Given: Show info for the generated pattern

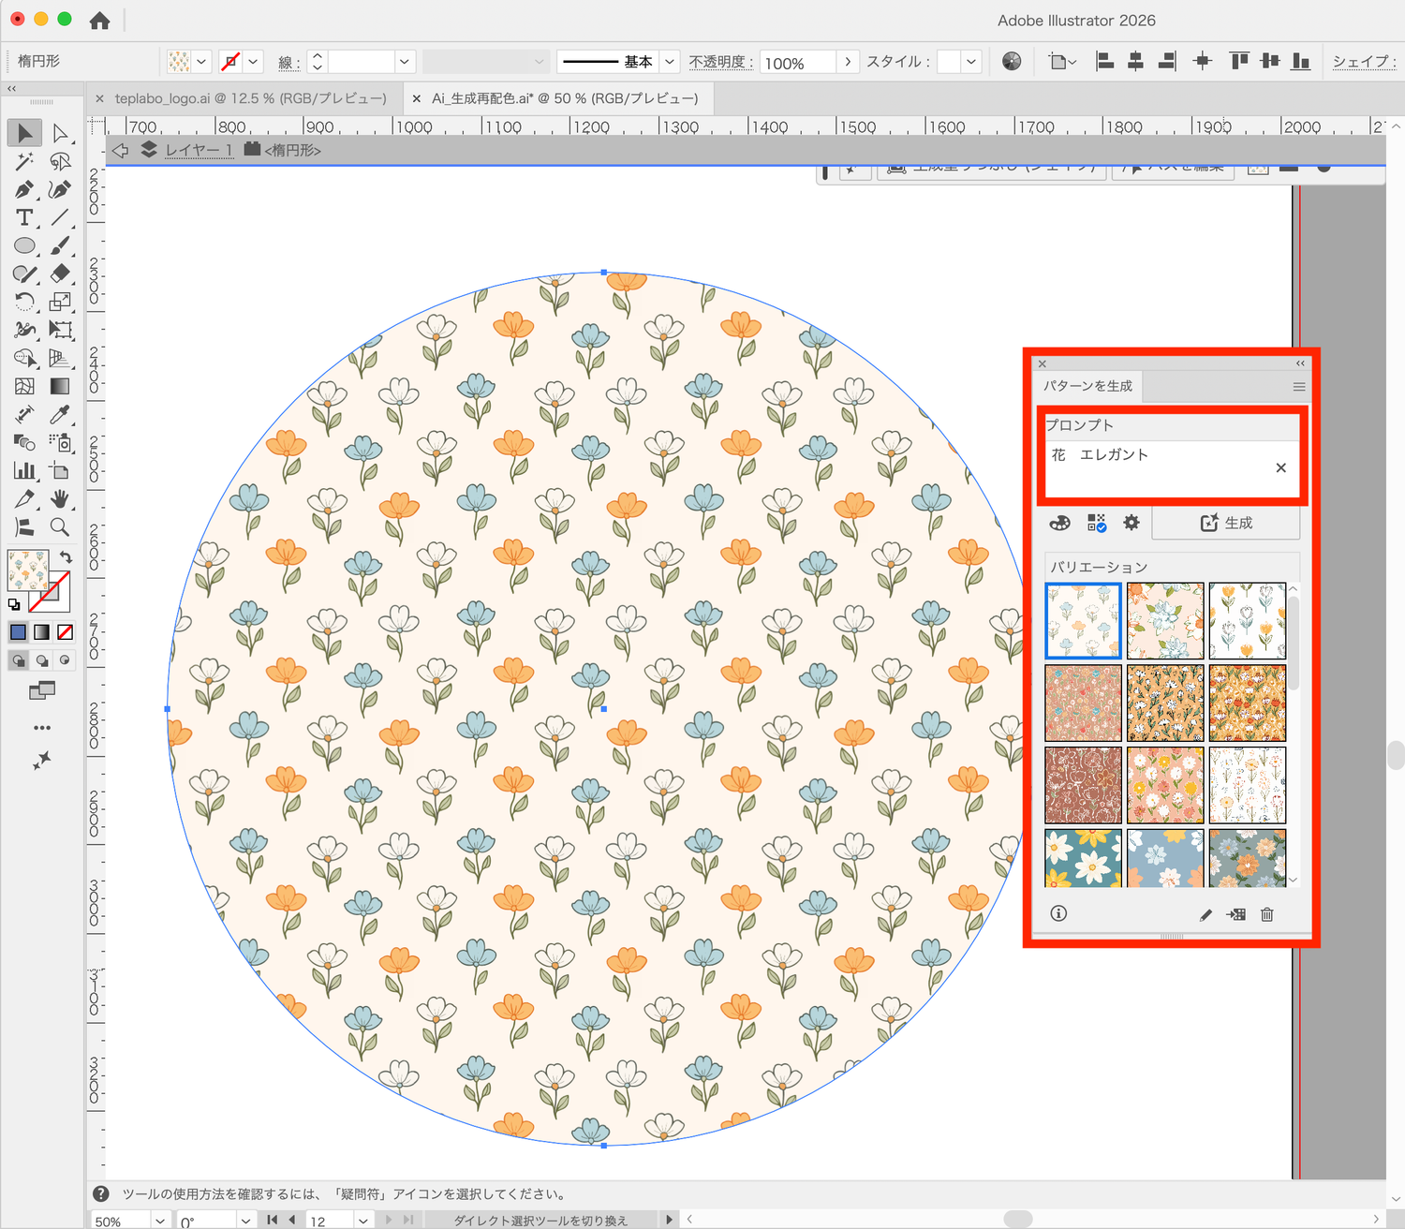Looking at the screenshot, I should (1058, 913).
